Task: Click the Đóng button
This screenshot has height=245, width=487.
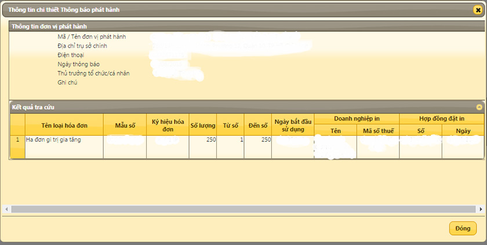Action: tap(463, 228)
